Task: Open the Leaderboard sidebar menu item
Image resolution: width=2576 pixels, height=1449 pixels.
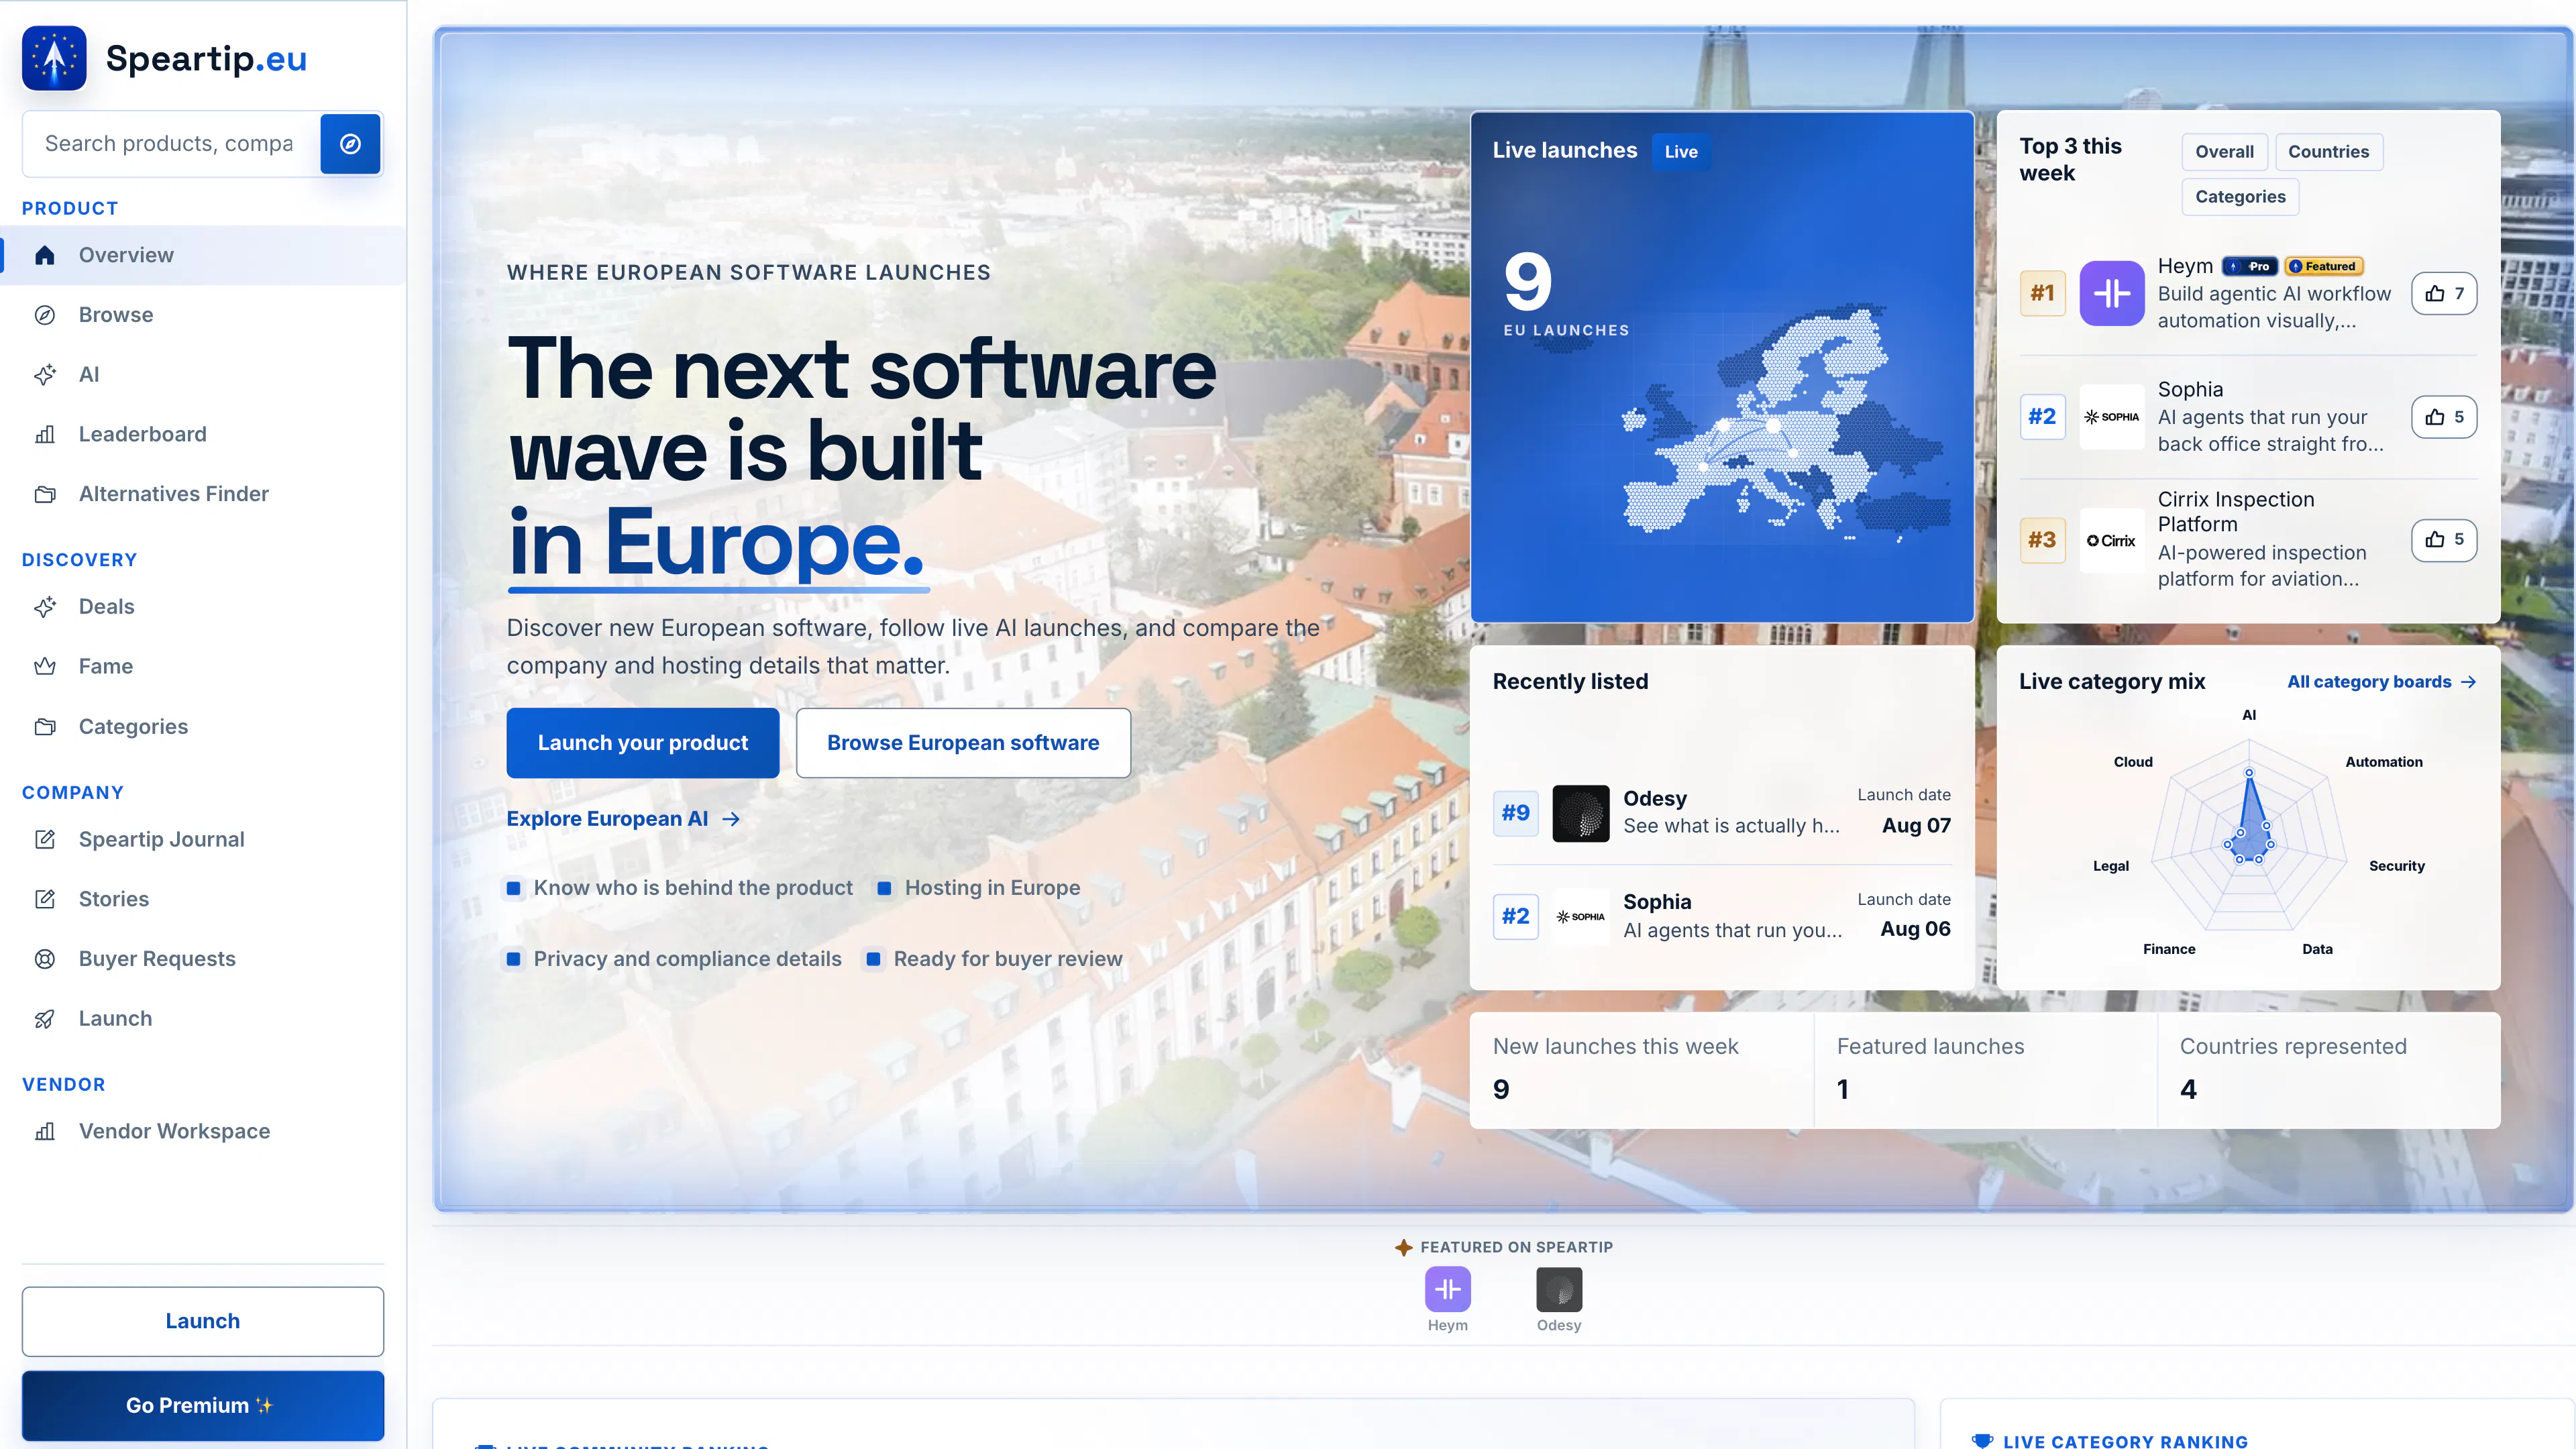Action: click(203, 434)
